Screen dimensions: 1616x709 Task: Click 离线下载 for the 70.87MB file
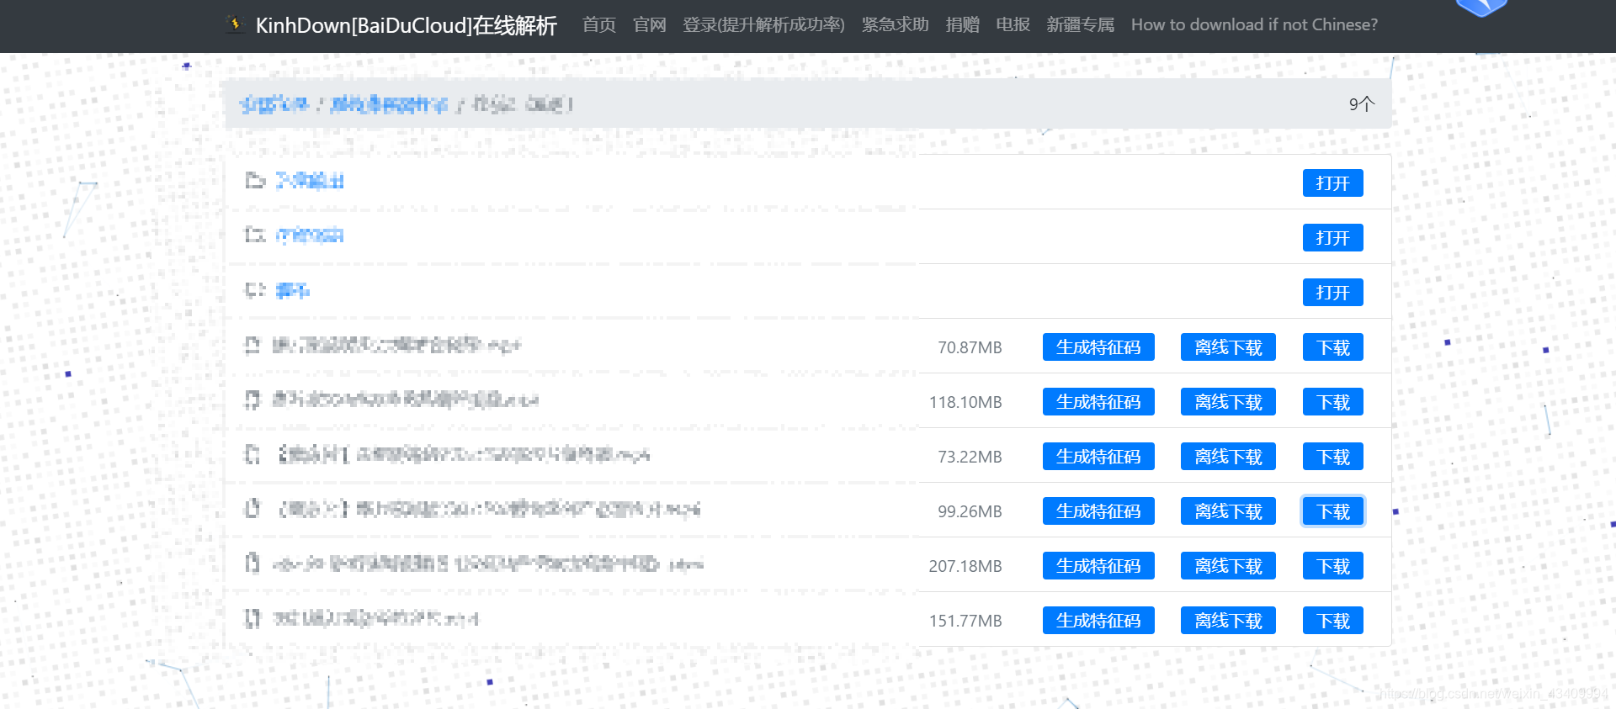tap(1228, 347)
